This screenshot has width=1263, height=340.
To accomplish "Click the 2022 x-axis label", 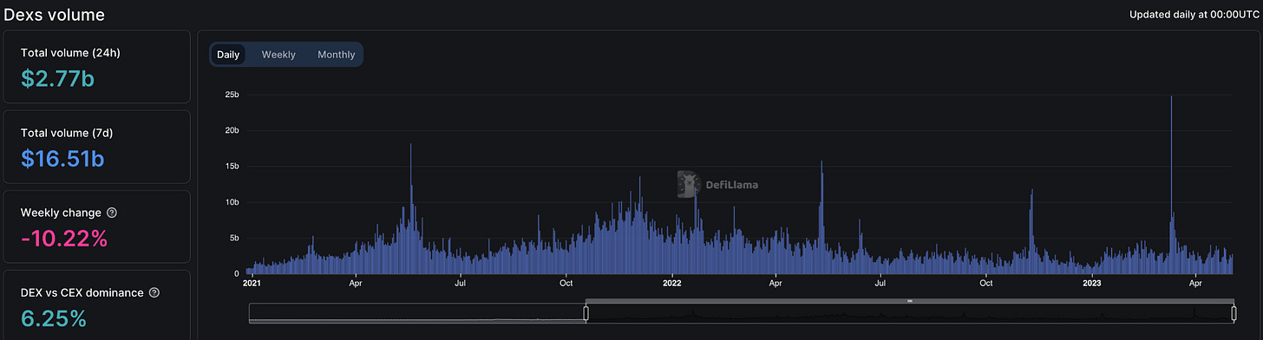I will click(672, 283).
